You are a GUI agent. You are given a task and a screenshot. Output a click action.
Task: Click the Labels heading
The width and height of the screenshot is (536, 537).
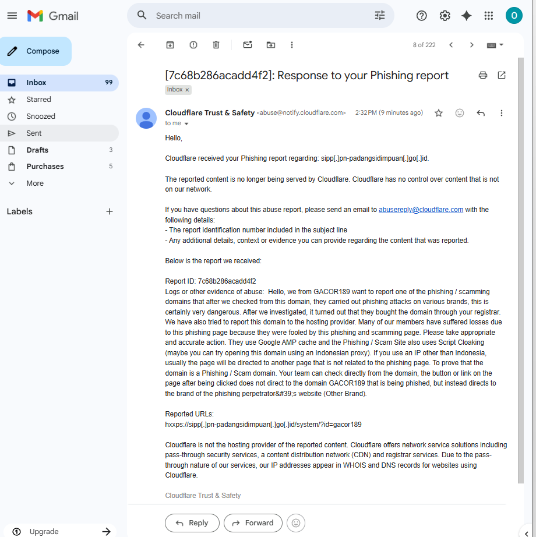pos(20,211)
